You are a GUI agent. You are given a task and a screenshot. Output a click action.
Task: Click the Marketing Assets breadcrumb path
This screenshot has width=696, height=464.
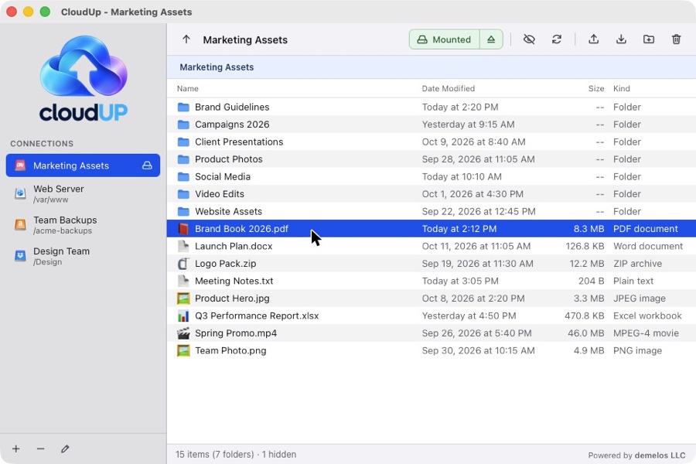217,67
